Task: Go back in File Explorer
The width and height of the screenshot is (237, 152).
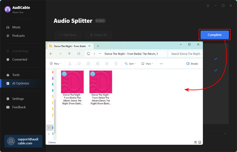Action: (51, 54)
